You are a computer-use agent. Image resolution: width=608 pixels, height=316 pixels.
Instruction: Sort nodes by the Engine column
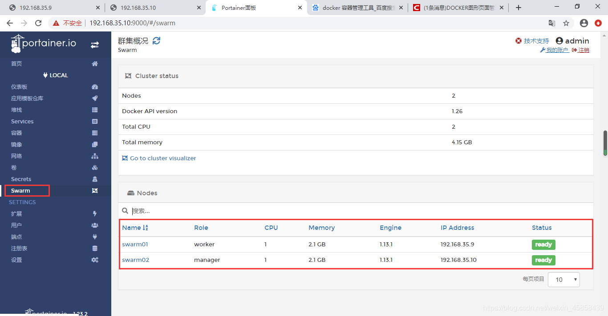click(x=390, y=228)
